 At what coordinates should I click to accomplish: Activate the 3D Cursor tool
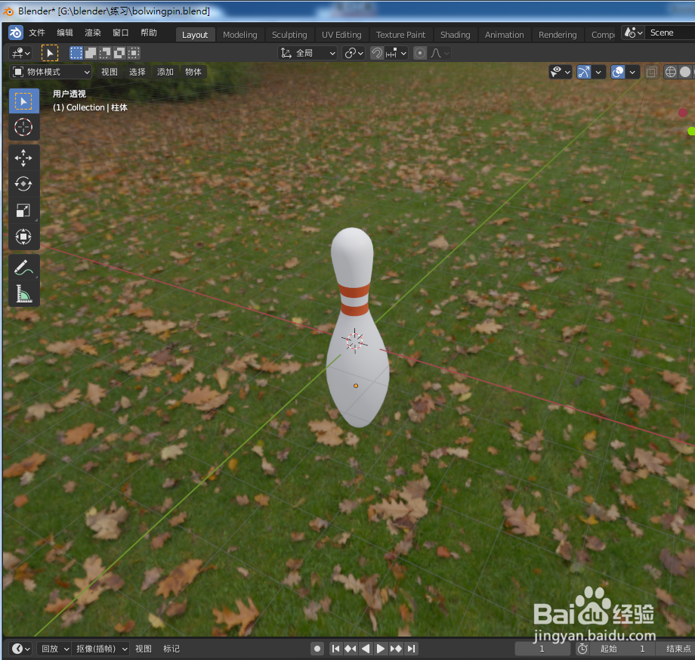23,127
